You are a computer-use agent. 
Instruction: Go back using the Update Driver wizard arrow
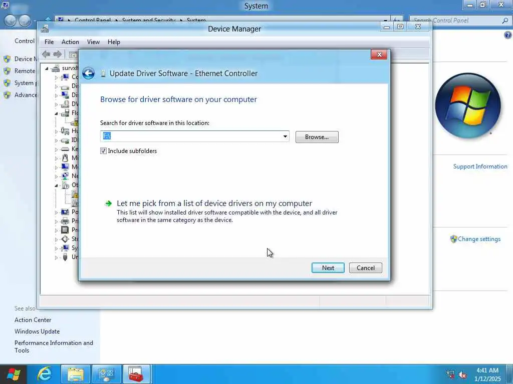tap(88, 73)
